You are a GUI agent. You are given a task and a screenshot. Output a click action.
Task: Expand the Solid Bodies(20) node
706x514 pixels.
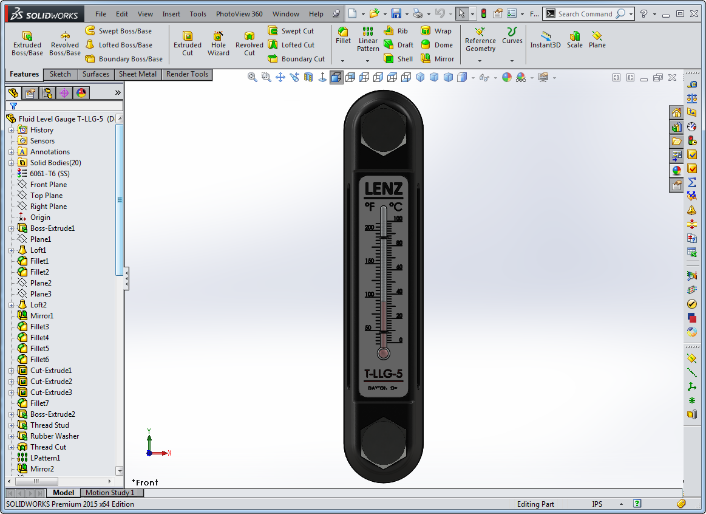tap(12, 163)
